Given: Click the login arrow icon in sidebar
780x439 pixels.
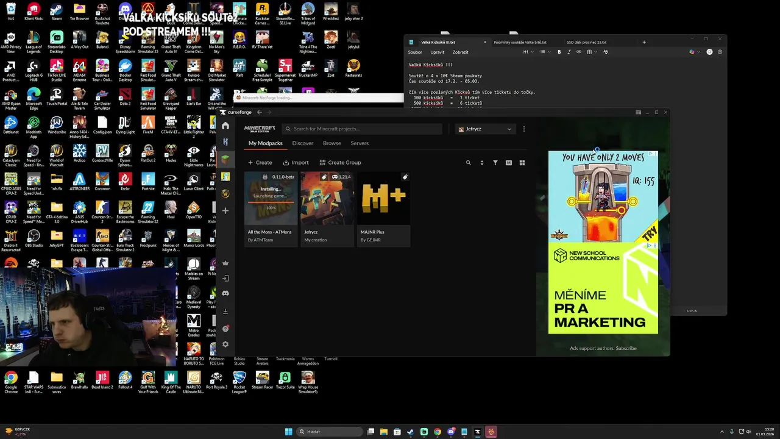Looking at the screenshot, I should 225,278.
